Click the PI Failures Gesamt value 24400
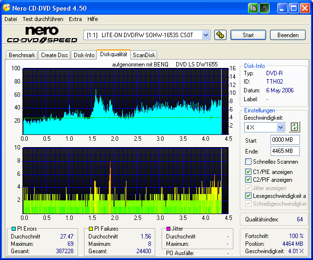This screenshot has width=313, height=260. [x=144, y=251]
